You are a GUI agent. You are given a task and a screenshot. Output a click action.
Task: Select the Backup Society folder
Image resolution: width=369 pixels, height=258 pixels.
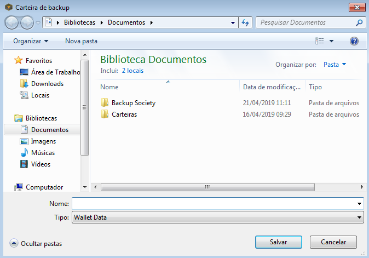[x=134, y=103]
